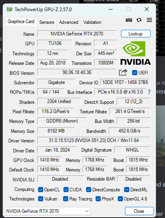
Task: Click the Driver Version field 31.0.15.5123
Action: tap(94, 140)
